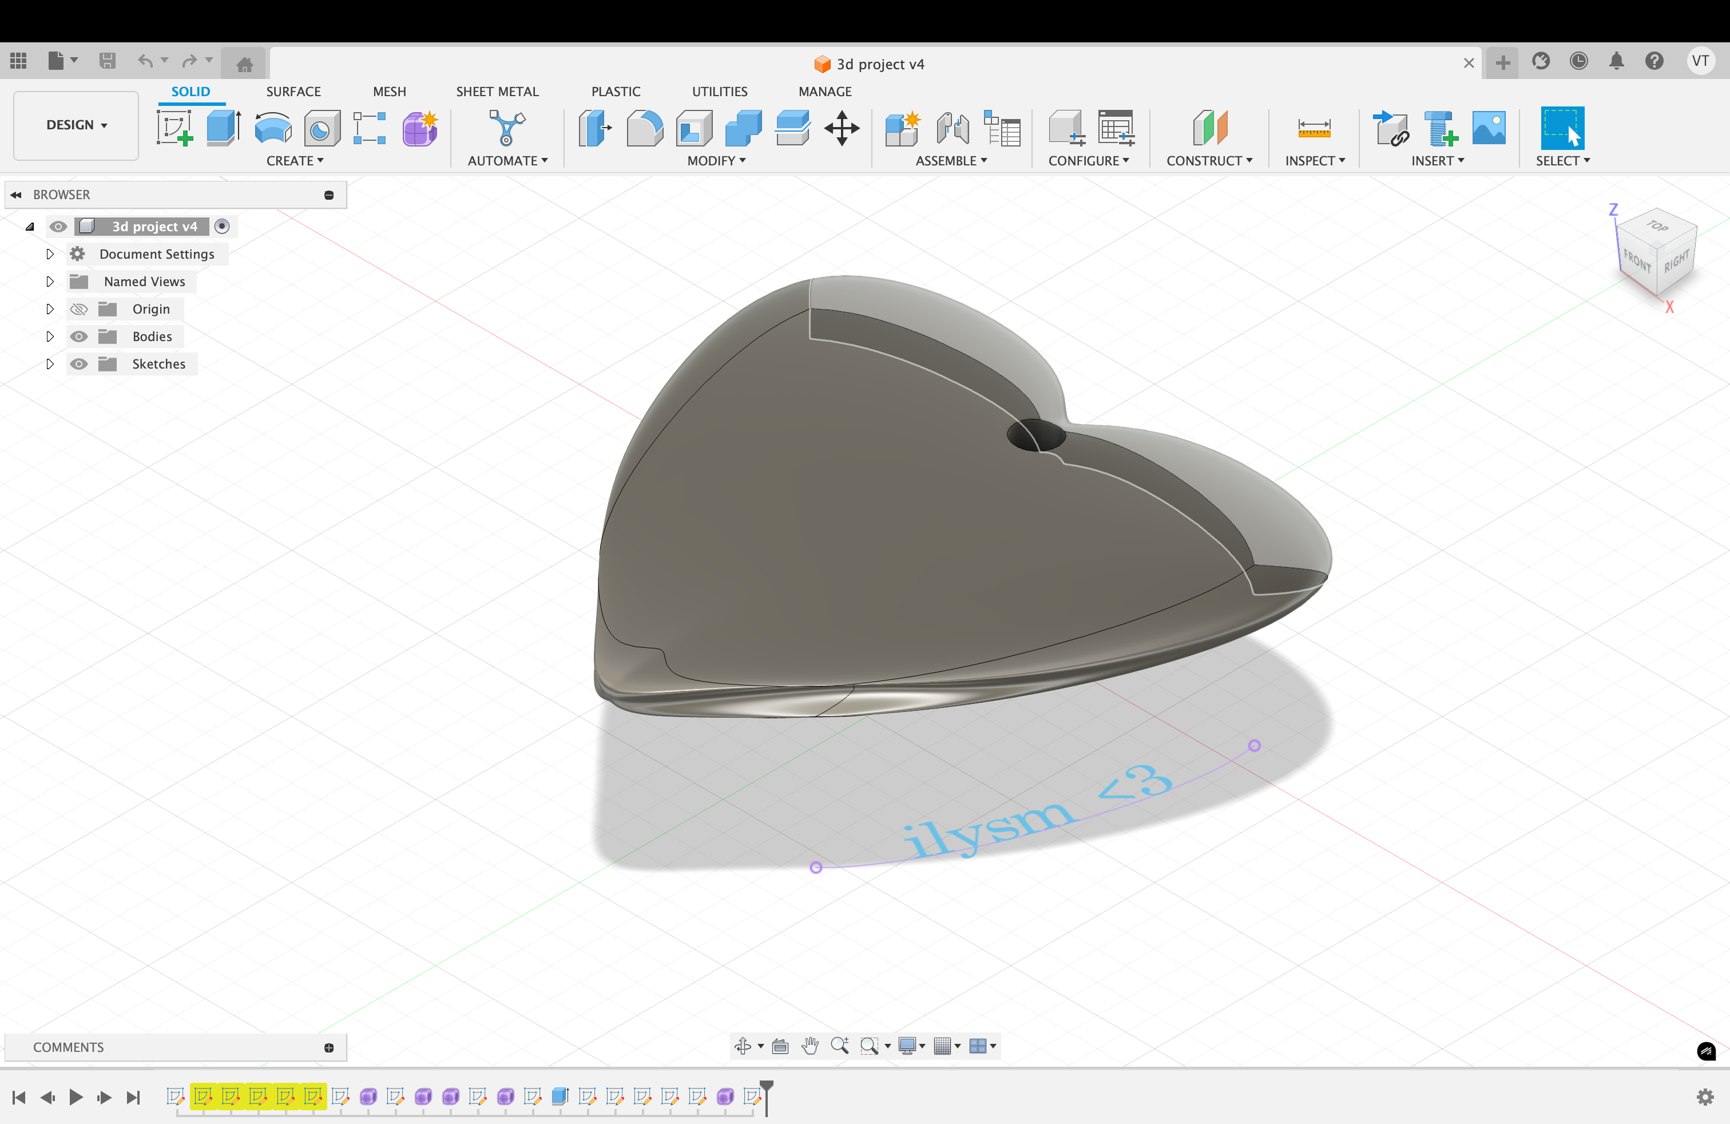
Task: Click TOP face of the view cube
Action: coord(1658,225)
